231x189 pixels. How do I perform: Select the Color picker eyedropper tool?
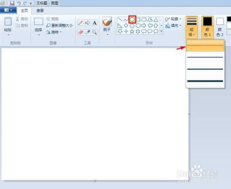[88, 32]
